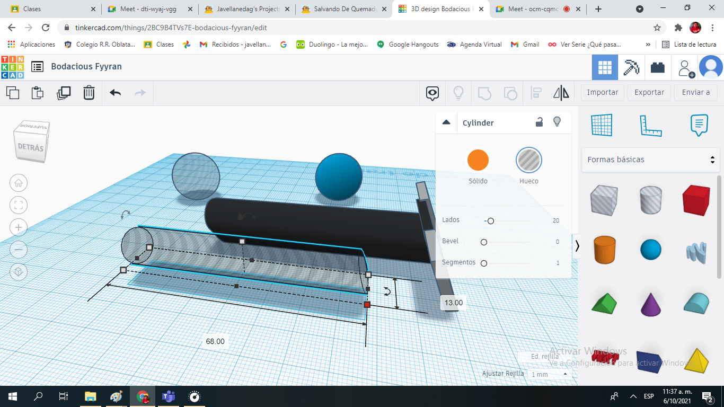This screenshot has height=407, width=724.
Task: Select the Workplane tool
Action: (x=602, y=125)
